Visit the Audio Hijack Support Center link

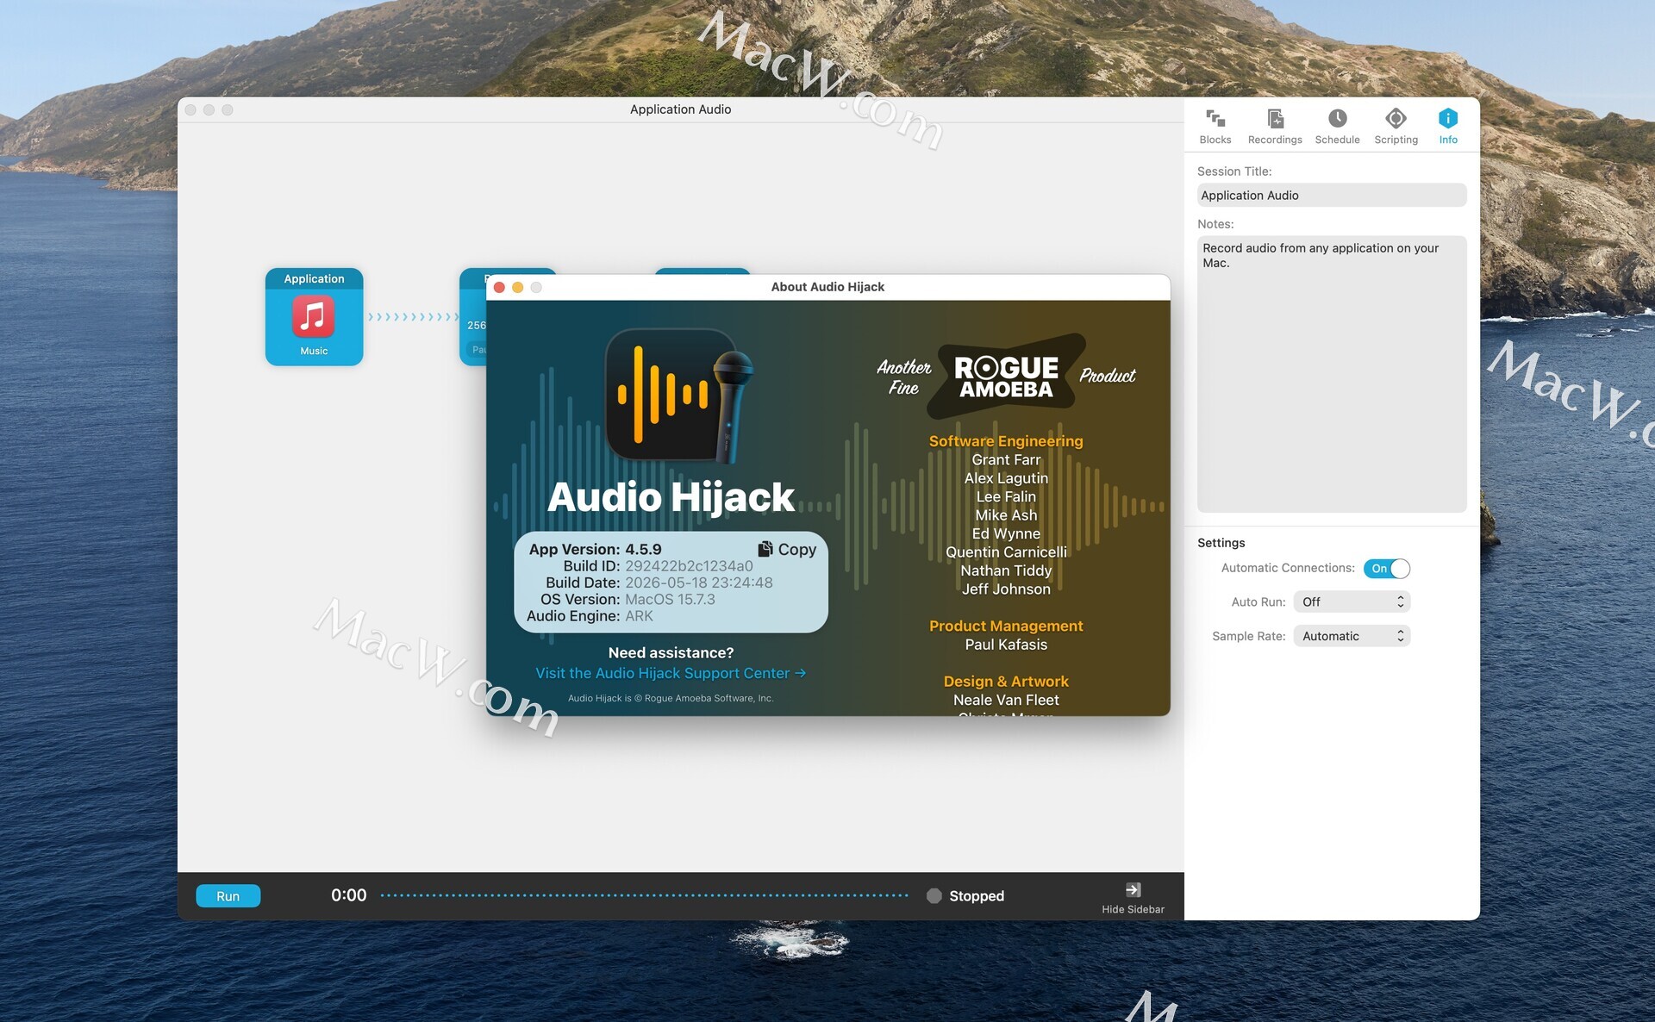click(671, 673)
